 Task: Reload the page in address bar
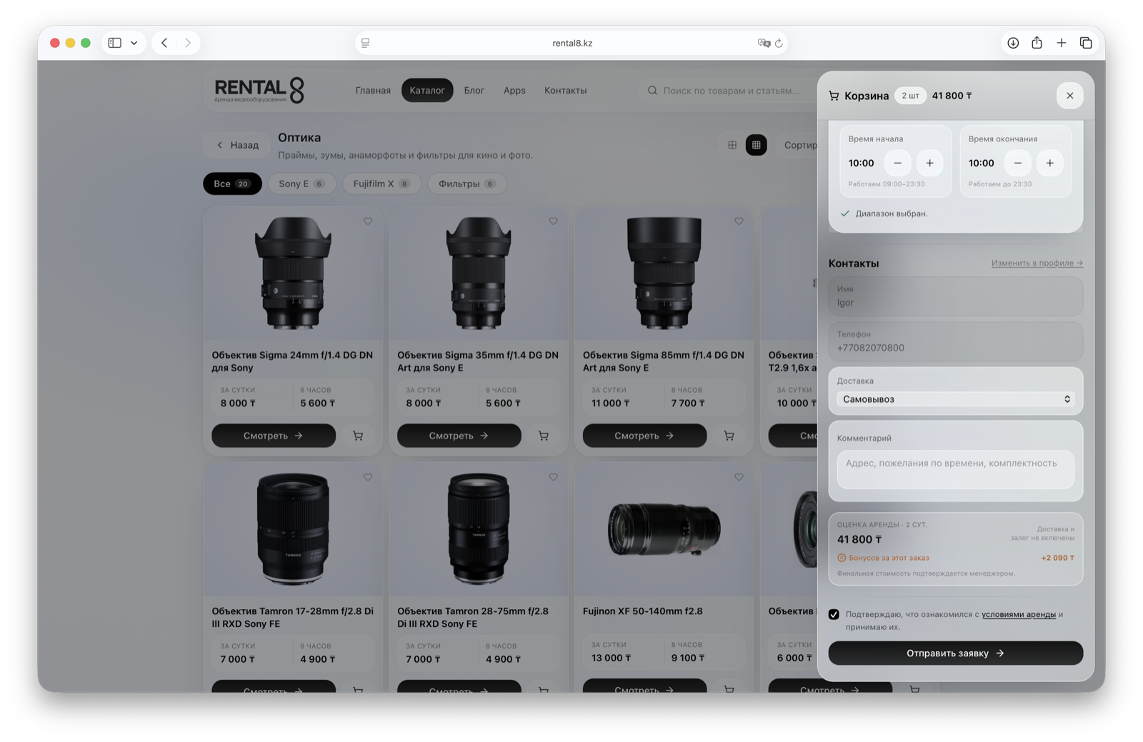[x=779, y=43]
